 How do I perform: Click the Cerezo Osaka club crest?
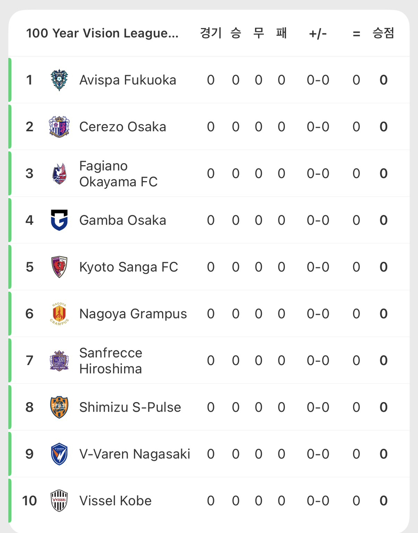(59, 127)
